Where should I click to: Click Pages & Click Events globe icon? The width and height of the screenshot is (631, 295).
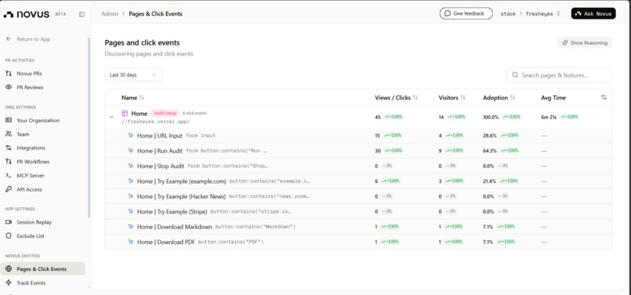click(x=9, y=269)
